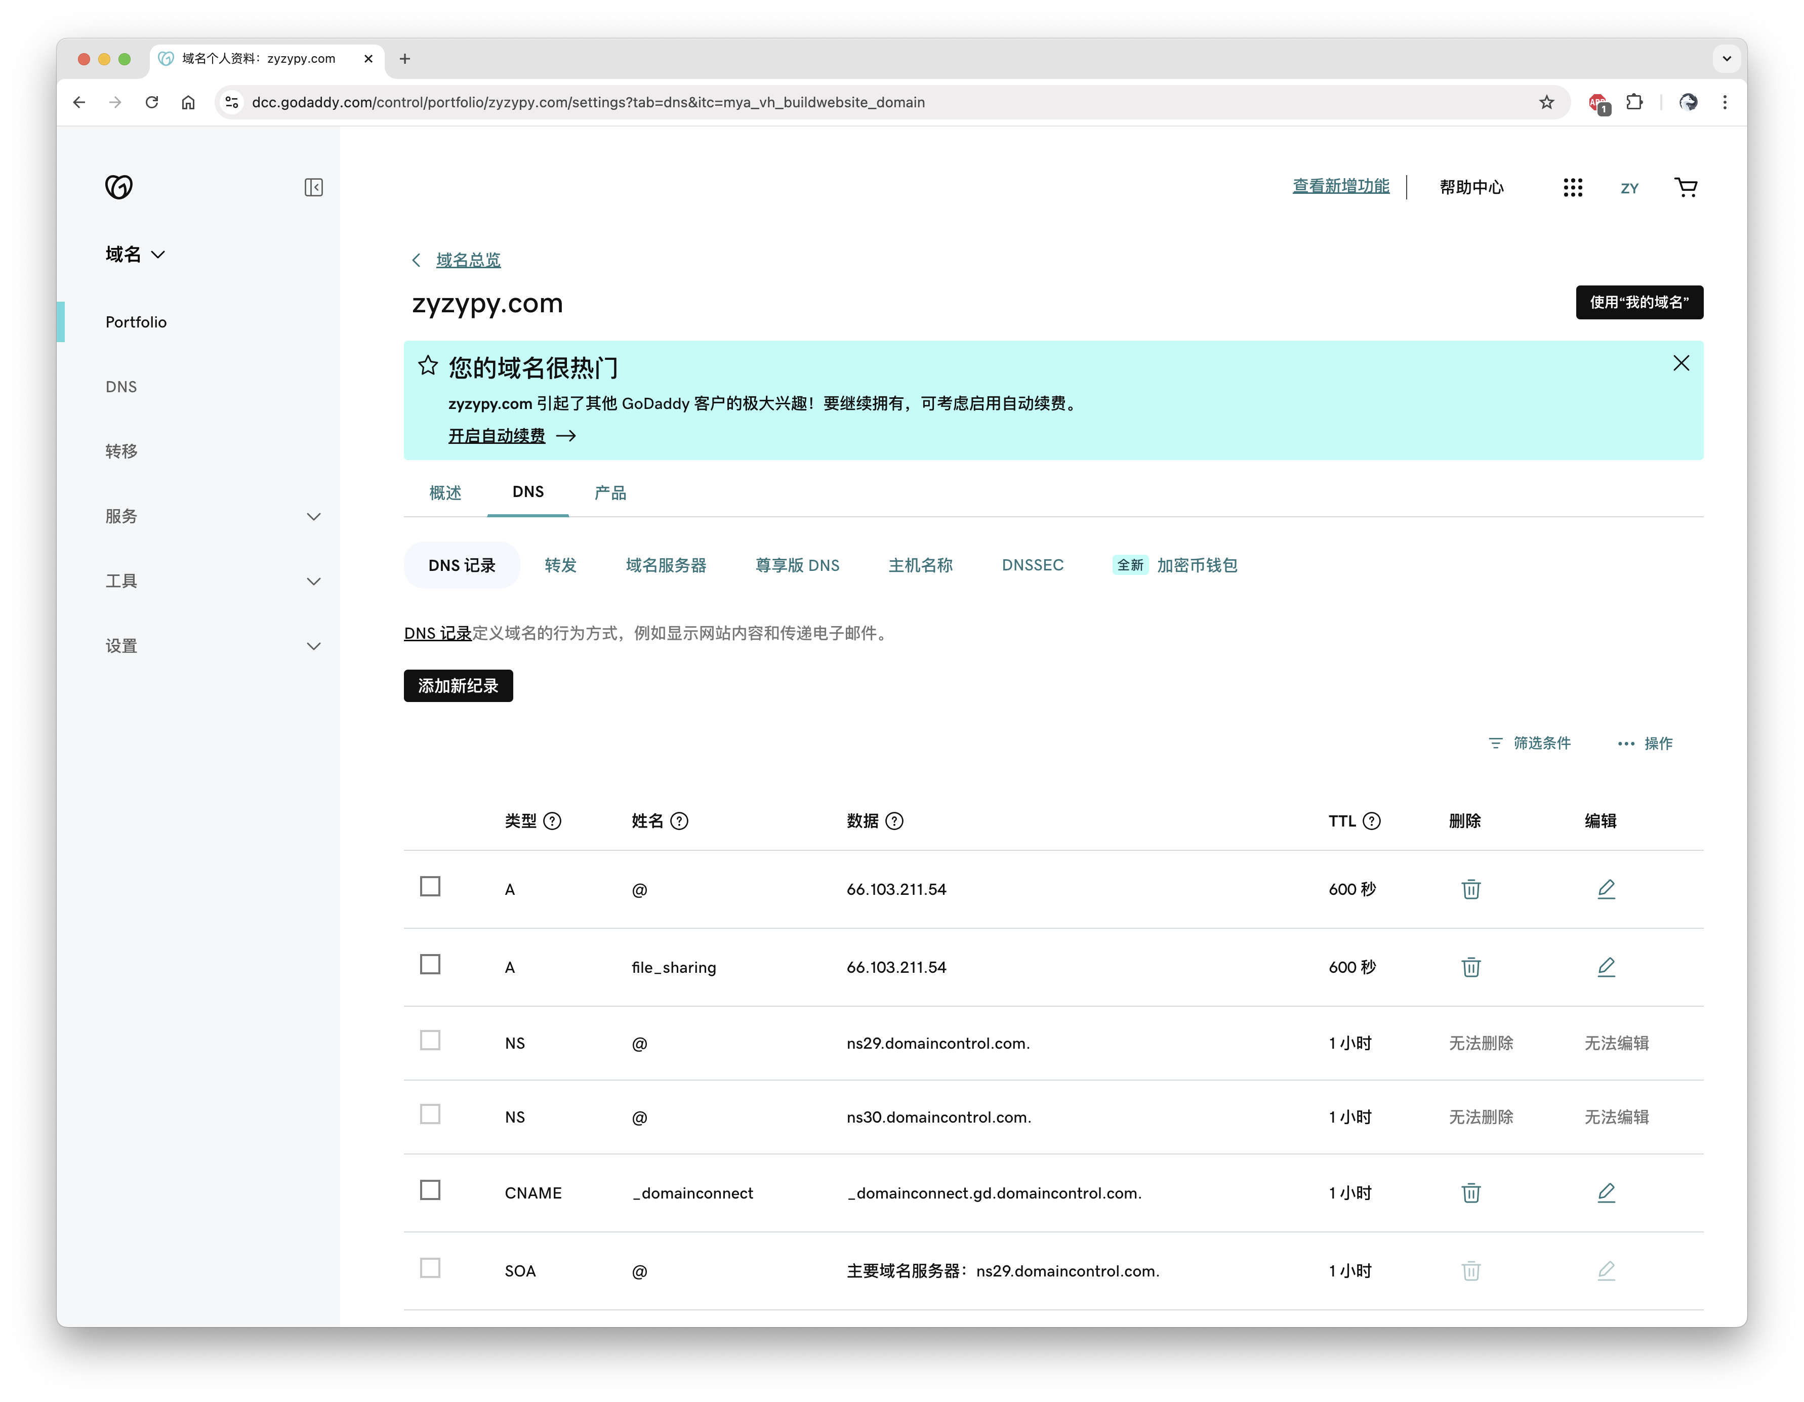Reload the browser page

[x=152, y=102]
